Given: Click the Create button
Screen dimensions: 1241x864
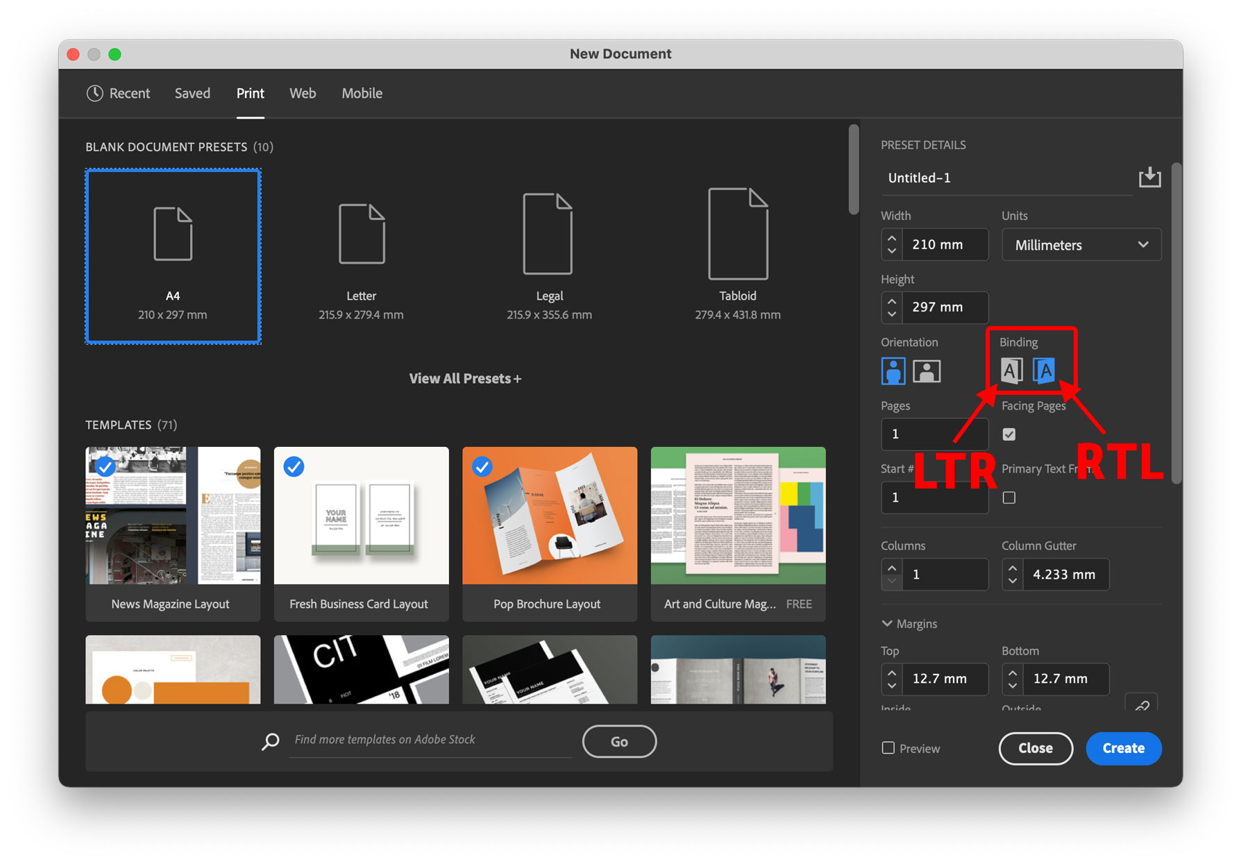Looking at the screenshot, I should (1123, 748).
